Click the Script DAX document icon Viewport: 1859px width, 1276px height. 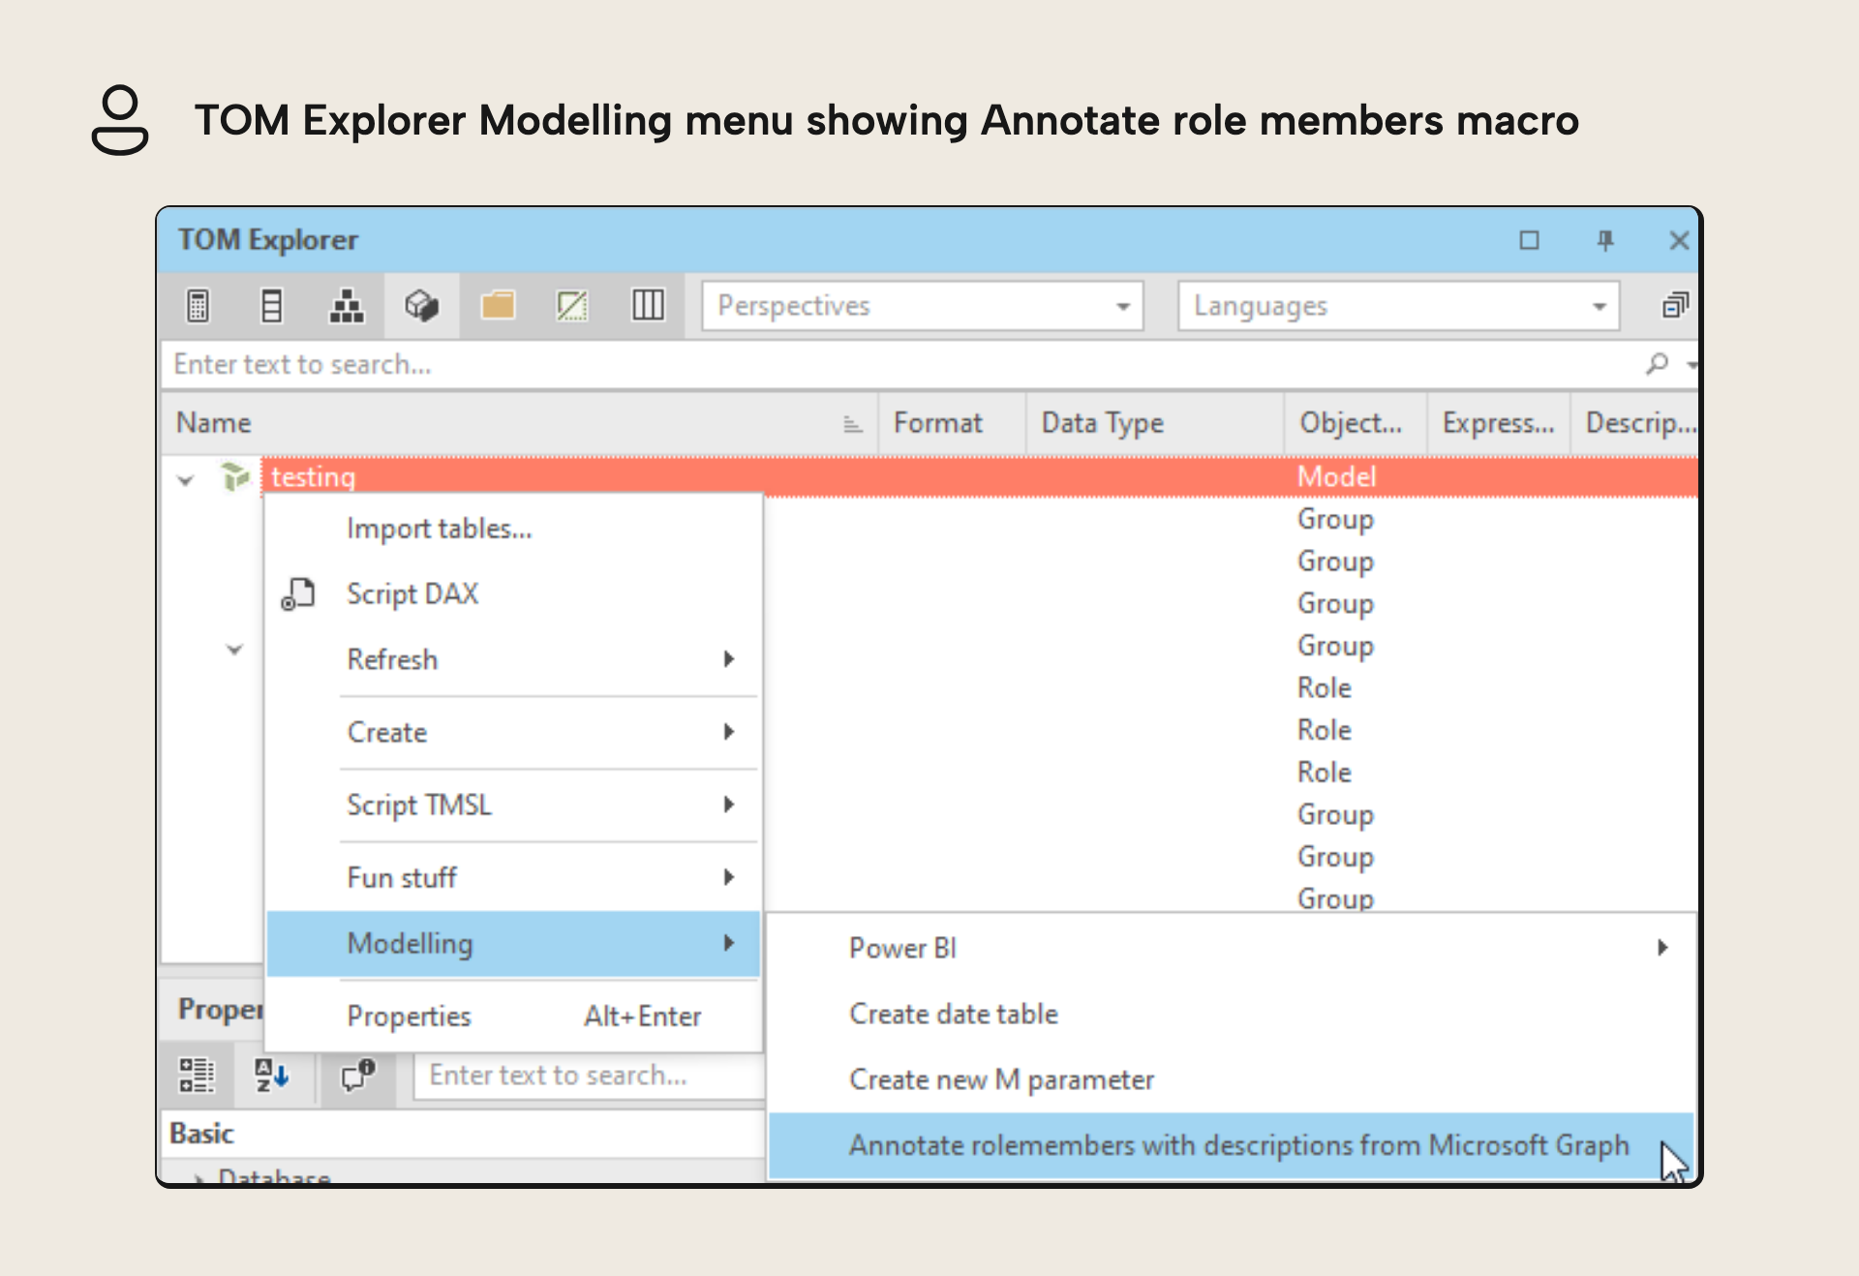(298, 593)
